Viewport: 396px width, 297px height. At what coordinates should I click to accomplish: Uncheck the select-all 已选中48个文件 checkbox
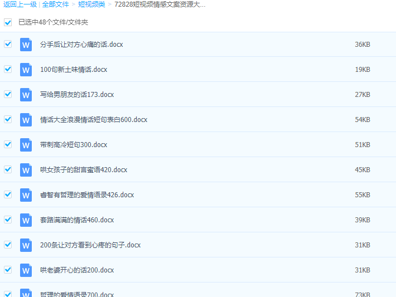point(8,22)
